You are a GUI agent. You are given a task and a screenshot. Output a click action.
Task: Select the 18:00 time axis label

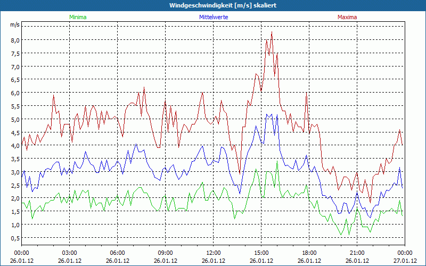[309, 253]
